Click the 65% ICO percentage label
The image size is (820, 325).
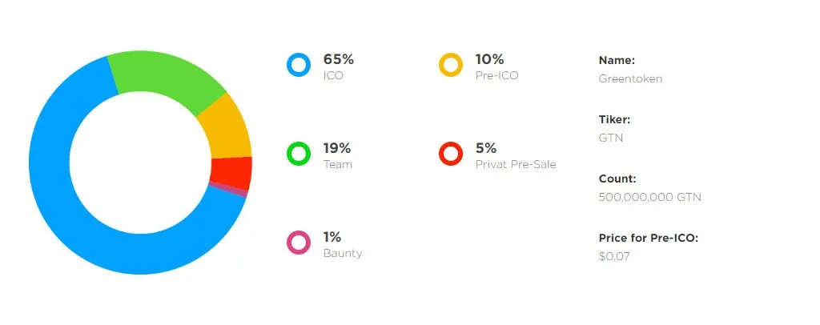pyautogui.click(x=339, y=59)
